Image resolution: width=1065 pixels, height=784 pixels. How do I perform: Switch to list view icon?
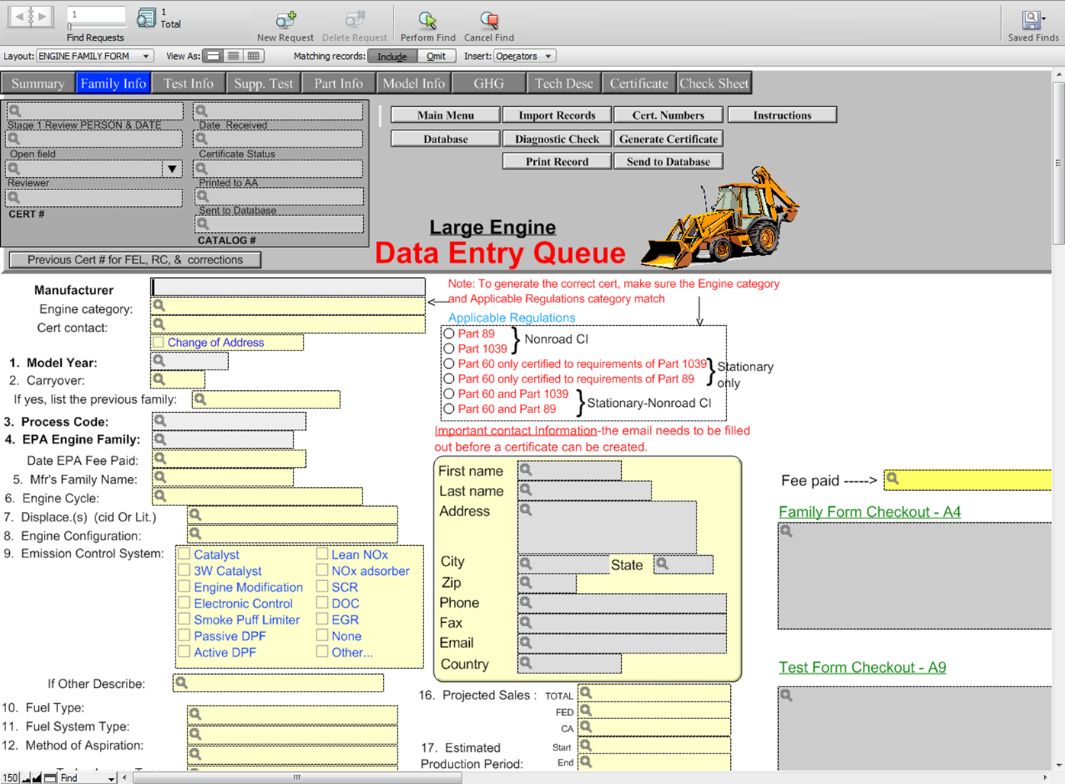233,56
